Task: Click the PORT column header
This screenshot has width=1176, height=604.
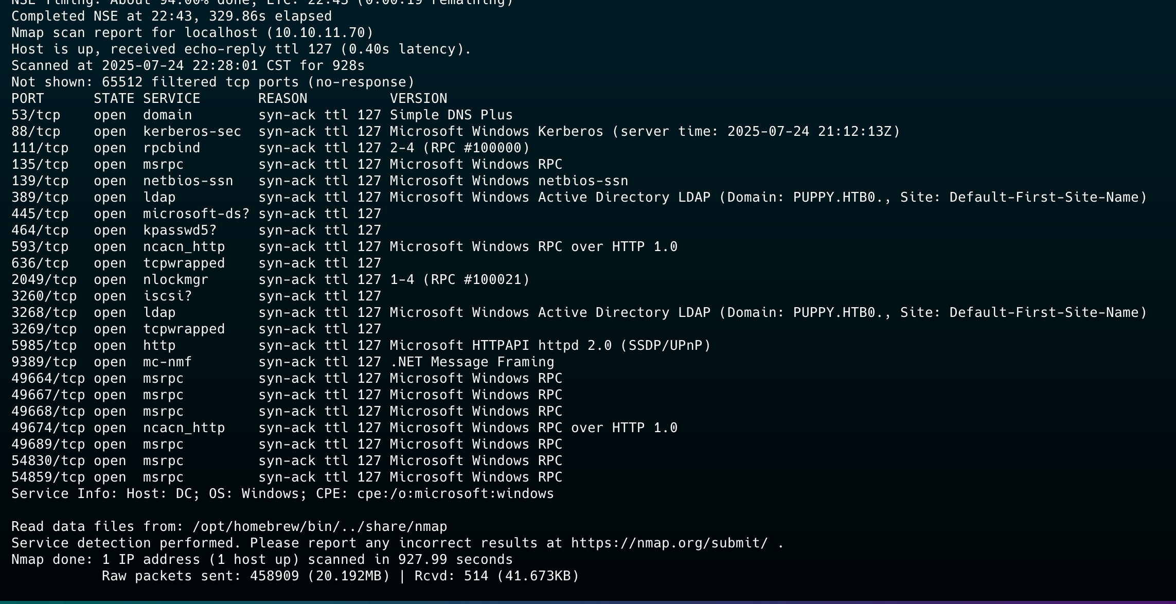Action: coord(28,99)
